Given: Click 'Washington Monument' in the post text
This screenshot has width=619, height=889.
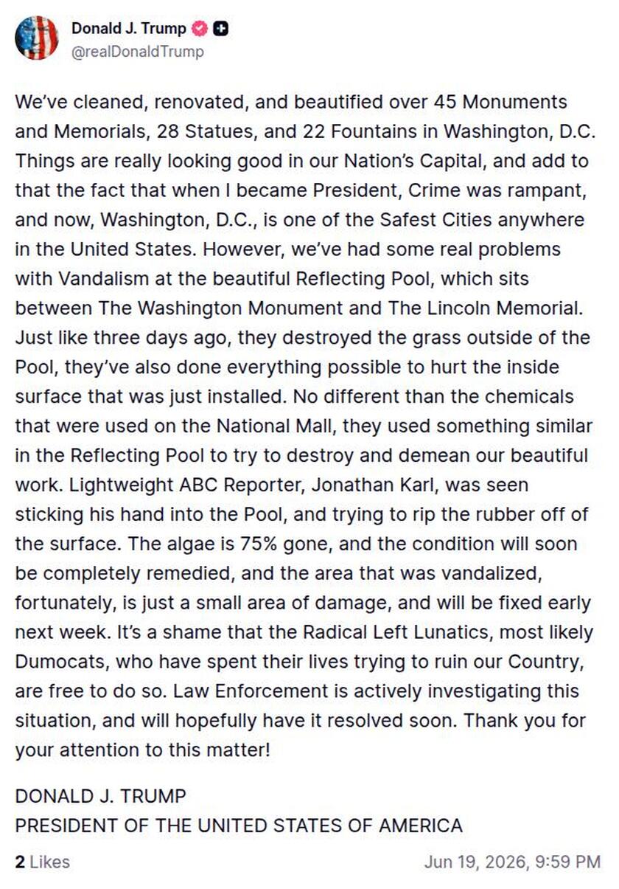Looking at the screenshot, I should pos(211,308).
